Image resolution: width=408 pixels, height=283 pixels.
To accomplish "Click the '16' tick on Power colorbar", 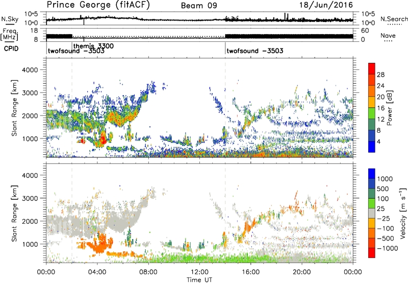I will tap(380, 108).
